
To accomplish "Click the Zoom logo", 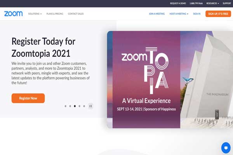I will [13, 14].
